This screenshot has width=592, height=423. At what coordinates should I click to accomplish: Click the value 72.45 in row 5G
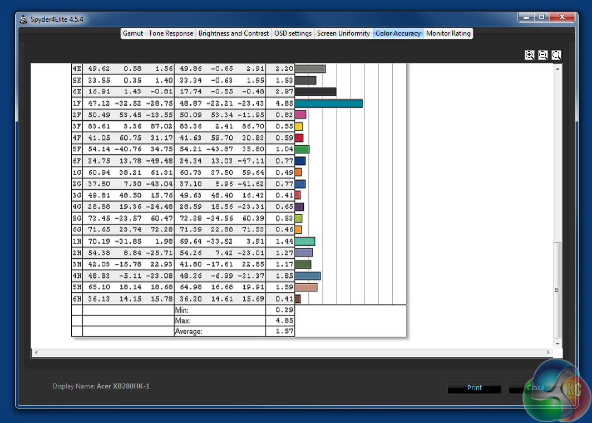coord(99,218)
